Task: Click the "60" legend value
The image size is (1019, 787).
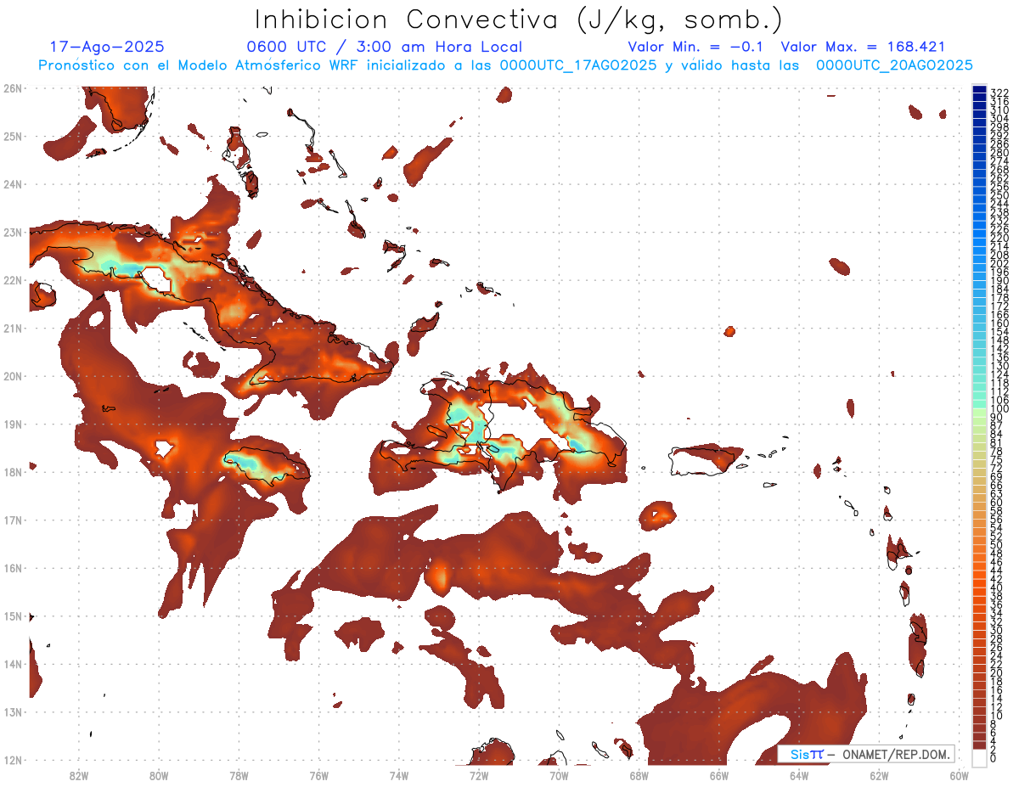Action: (996, 502)
